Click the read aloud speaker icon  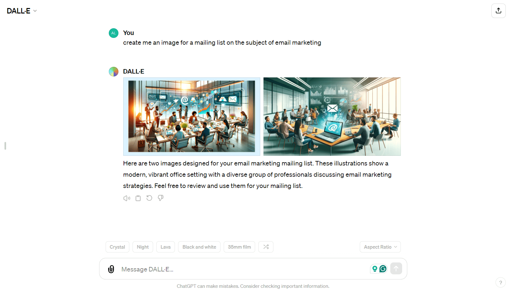point(127,198)
